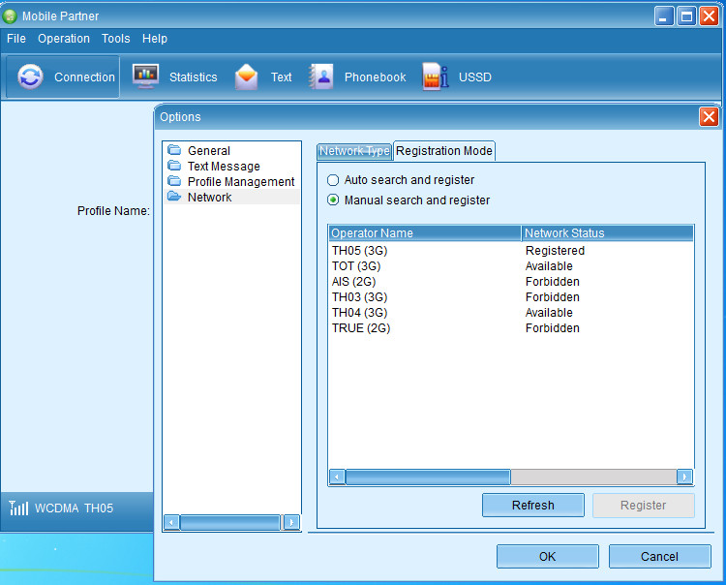Select the Text Message tree item
Screen dimensions: 726x585
[x=224, y=166]
